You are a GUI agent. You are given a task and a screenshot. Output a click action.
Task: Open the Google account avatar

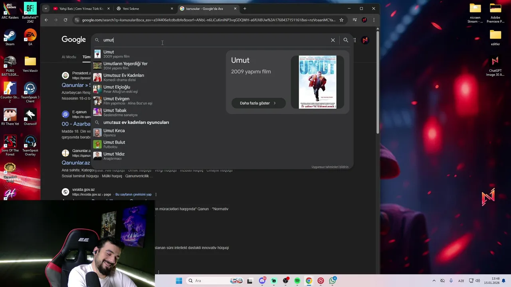coord(365,40)
